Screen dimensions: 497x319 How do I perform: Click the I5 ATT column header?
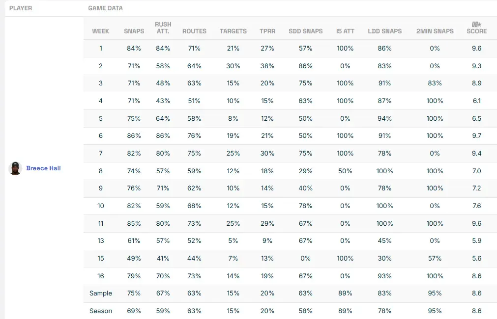coord(345,31)
